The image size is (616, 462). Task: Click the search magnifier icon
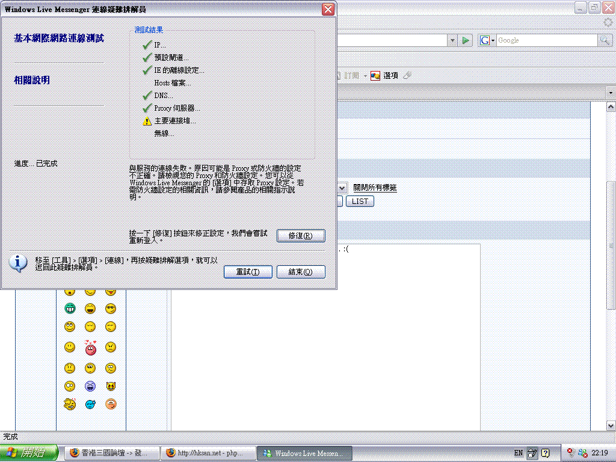point(605,40)
